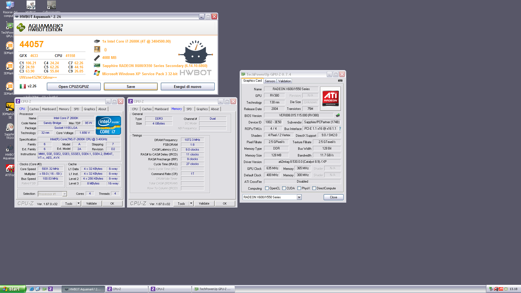Image resolution: width=521 pixels, height=293 pixels.
Task: Enable the PhysX checkbox in GPU-Z
Action: click(299, 188)
